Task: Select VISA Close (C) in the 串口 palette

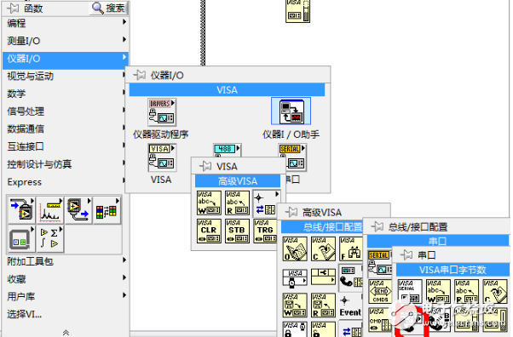Action: [495, 291]
